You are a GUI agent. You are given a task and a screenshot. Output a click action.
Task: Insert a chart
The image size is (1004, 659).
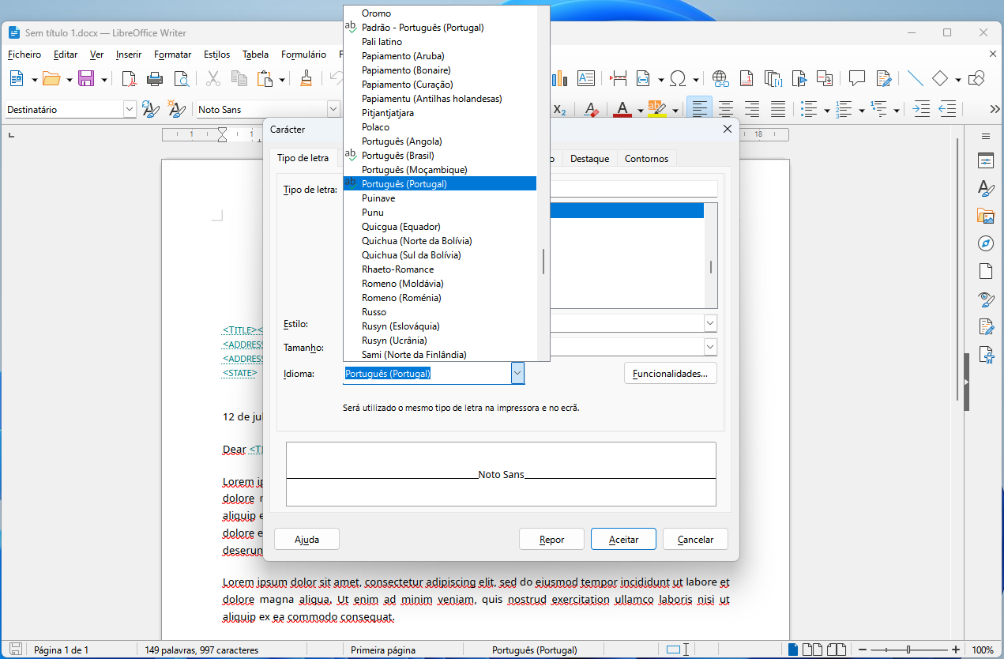(560, 78)
